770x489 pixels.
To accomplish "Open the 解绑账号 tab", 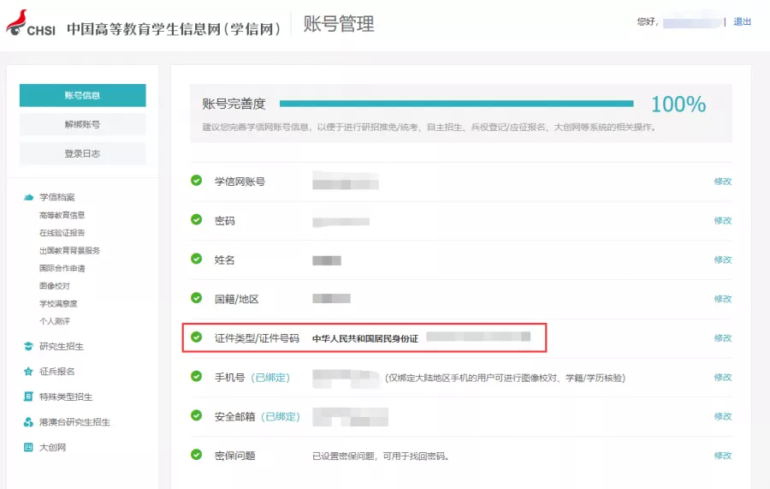I will pyautogui.click(x=82, y=124).
